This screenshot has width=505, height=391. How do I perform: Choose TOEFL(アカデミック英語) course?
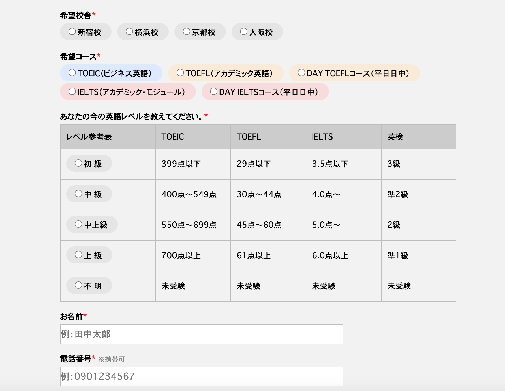coord(180,73)
